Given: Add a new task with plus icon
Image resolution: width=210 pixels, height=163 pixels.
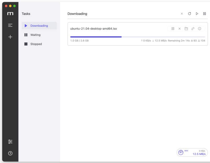Looking at the screenshot, I should pyautogui.click(x=10, y=37).
